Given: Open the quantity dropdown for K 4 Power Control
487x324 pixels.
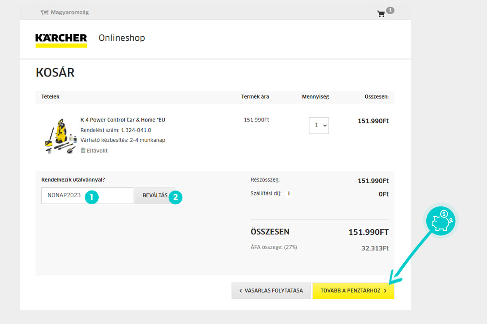Looking at the screenshot, I should pyautogui.click(x=319, y=125).
